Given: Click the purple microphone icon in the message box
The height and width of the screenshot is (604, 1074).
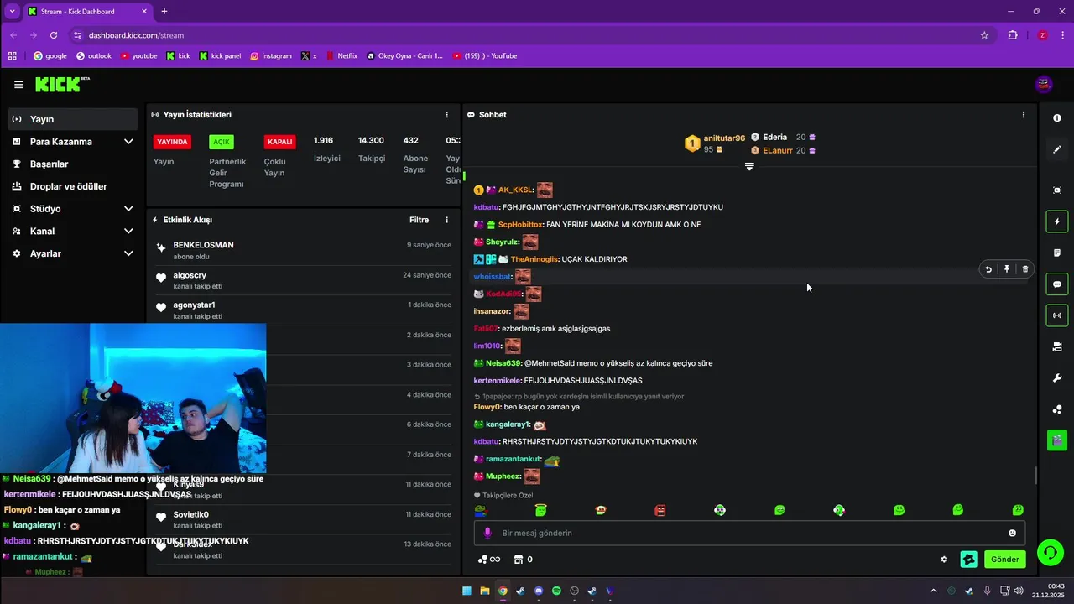Looking at the screenshot, I should coord(487,533).
